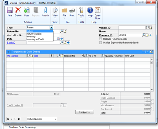Click the U of M lookup magnifier

103,56
